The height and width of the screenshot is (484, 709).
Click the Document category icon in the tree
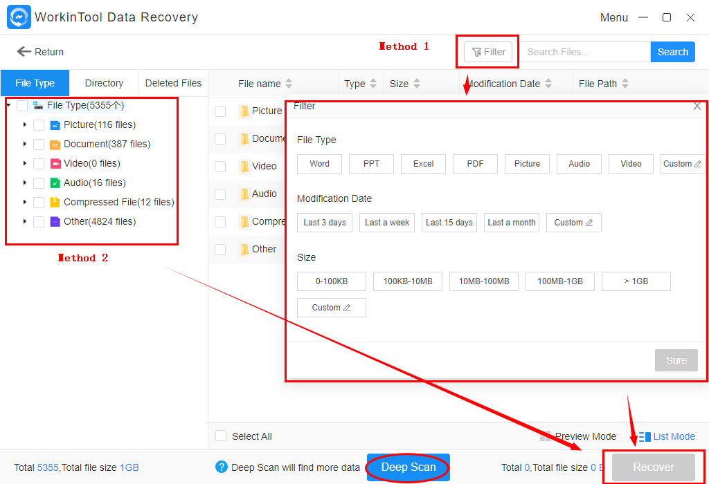pos(55,145)
